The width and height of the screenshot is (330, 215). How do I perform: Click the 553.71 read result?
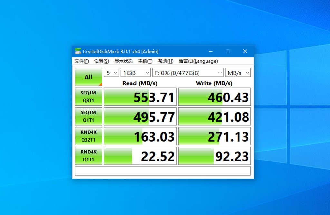pyautogui.click(x=140, y=97)
